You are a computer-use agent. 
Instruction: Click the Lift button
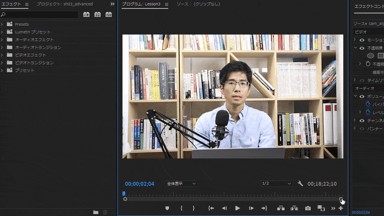(x=281, y=208)
